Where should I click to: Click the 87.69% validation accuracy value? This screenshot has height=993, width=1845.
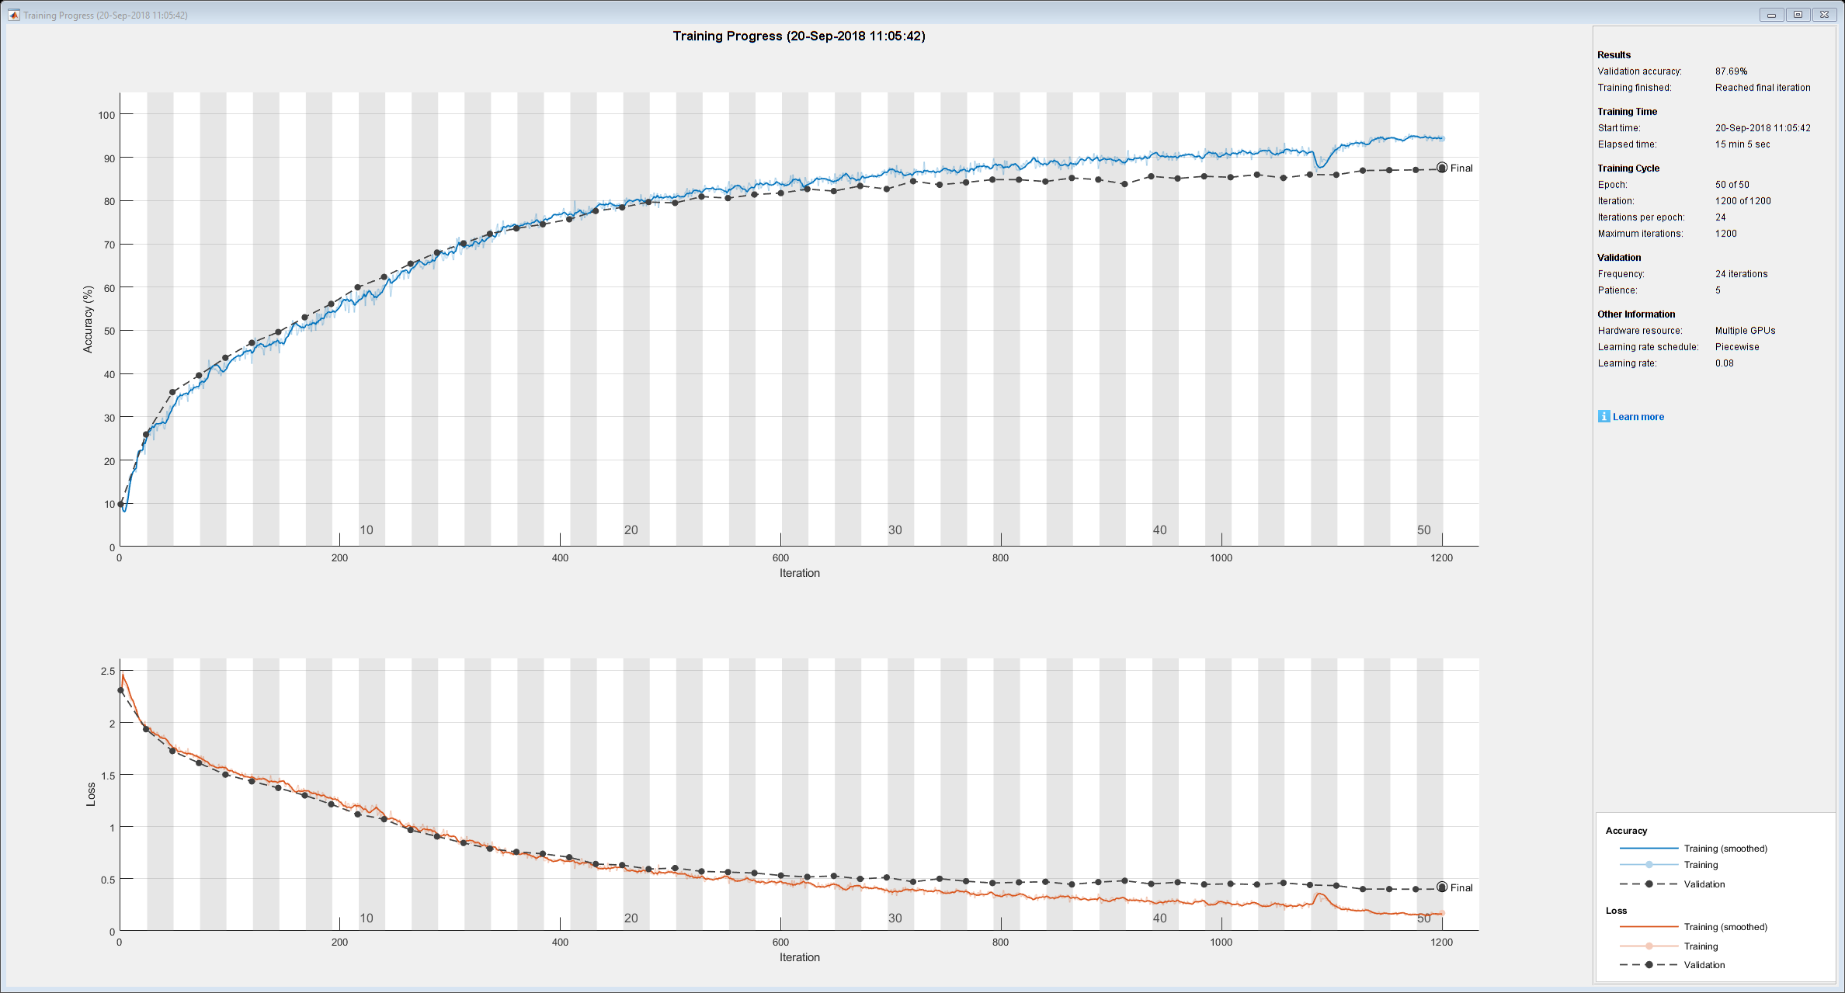tap(1731, 71)
